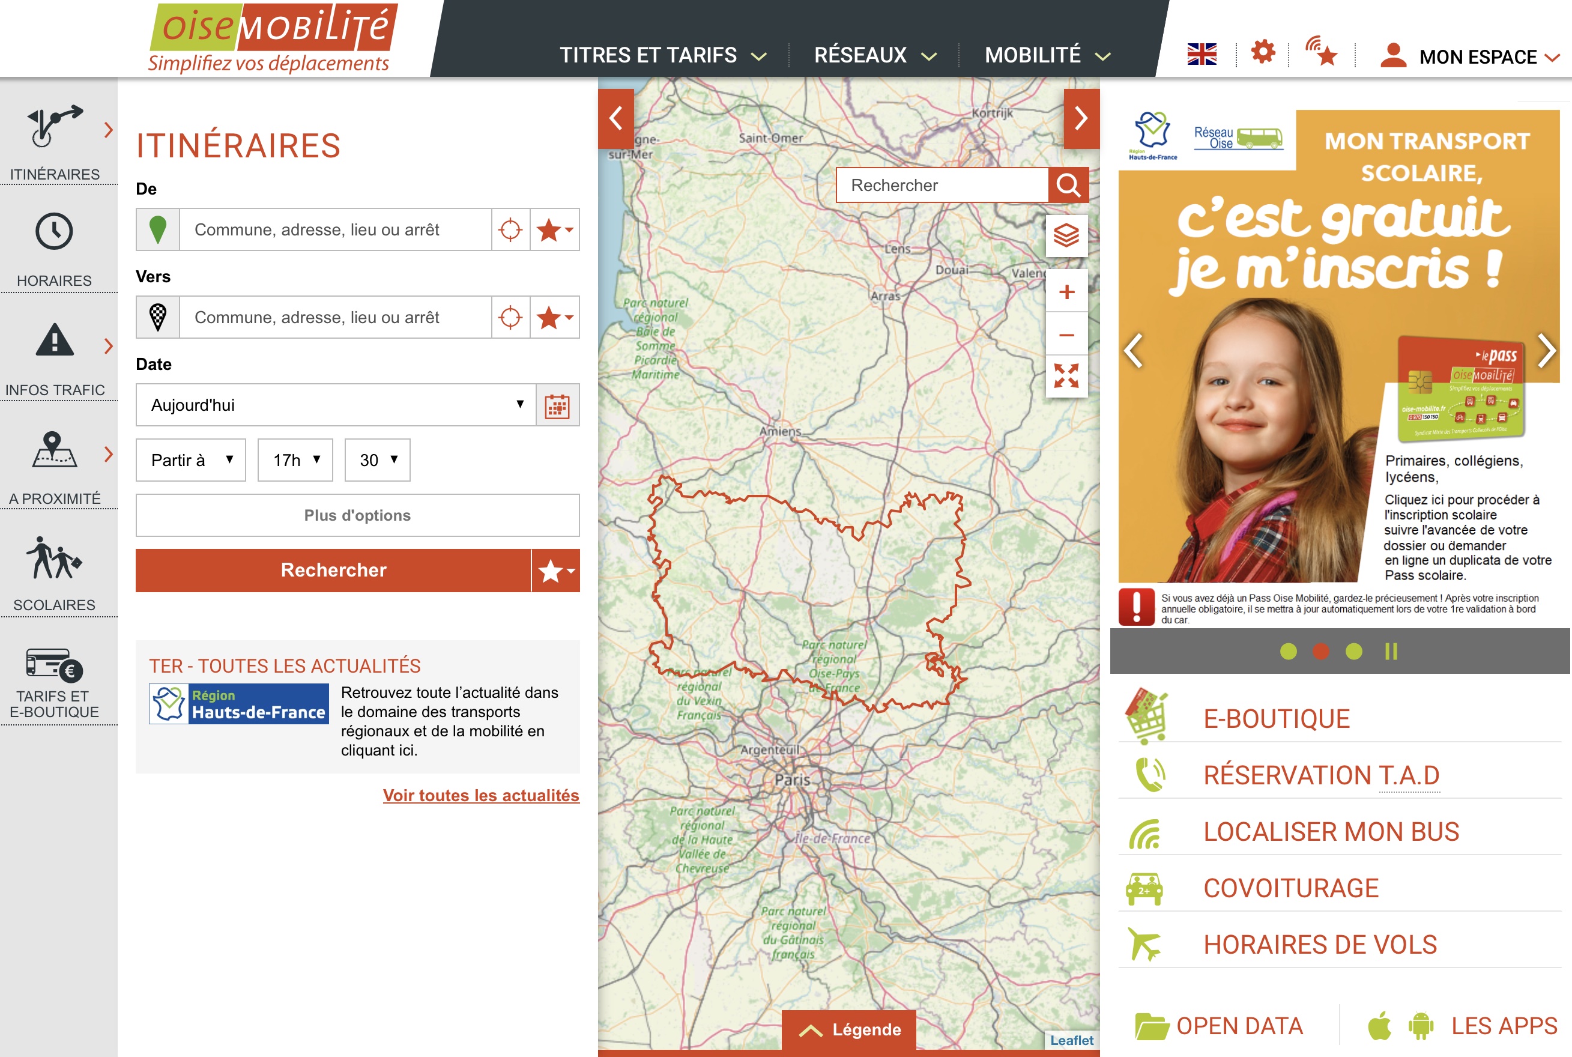Click Plus d'options button
Screen dimensions: 1572x1057
pos(358,516)
